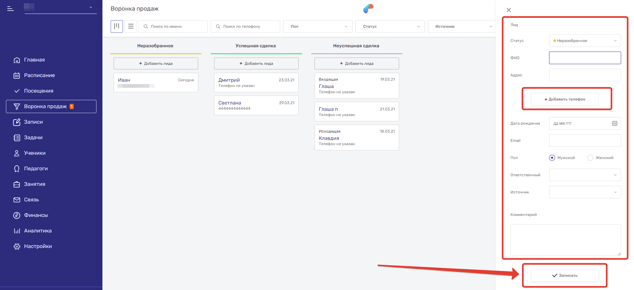The height and width of the screenshot is (290, 634).
Task: Open Настройки gear icon in sidebar
Action: pos(17,246)
